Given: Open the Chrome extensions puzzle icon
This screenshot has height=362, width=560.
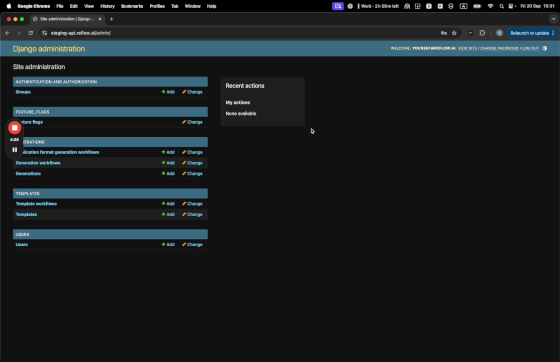Looking at the screenshot, I should [x=482, y=33].
